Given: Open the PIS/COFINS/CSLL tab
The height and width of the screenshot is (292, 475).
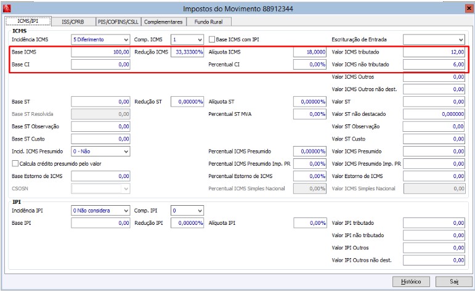Looking at the screenshot, I should point(118,22).
